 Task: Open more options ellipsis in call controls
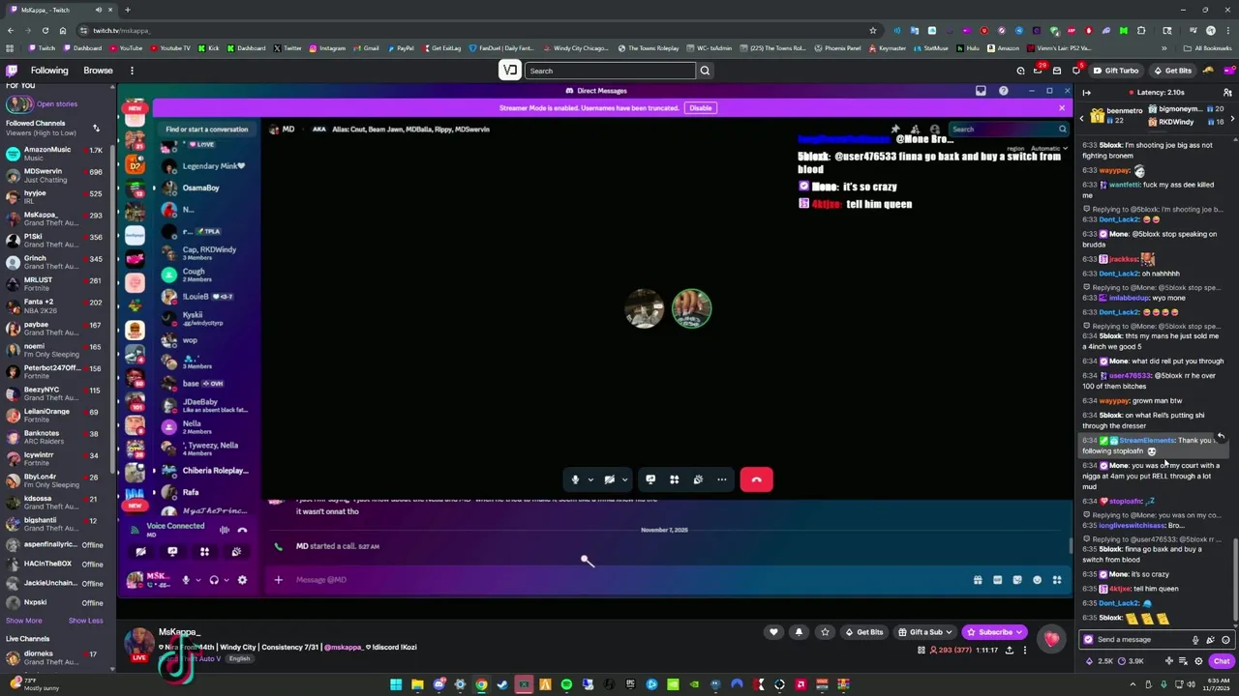coord(721,479)
